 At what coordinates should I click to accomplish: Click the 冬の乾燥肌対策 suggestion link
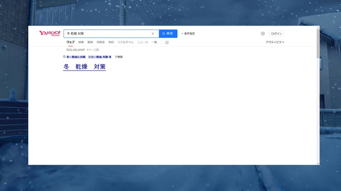pos(76,57)
